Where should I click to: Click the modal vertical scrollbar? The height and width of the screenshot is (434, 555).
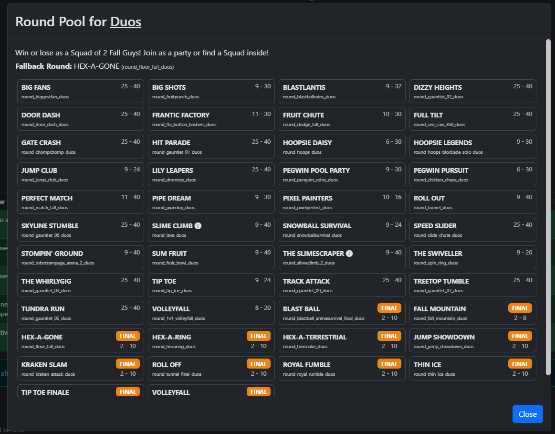tap(548, 207)
